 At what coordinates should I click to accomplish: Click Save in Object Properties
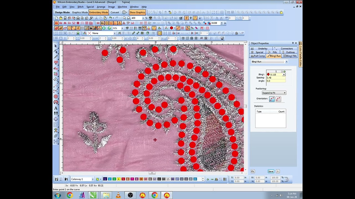[271, 172]
